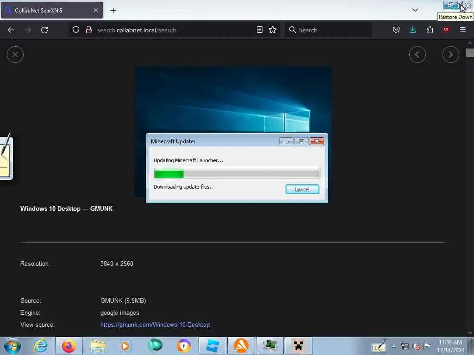Screen dimensions: 474x355
Task: Go back to previous page
Action: [11, 30]
